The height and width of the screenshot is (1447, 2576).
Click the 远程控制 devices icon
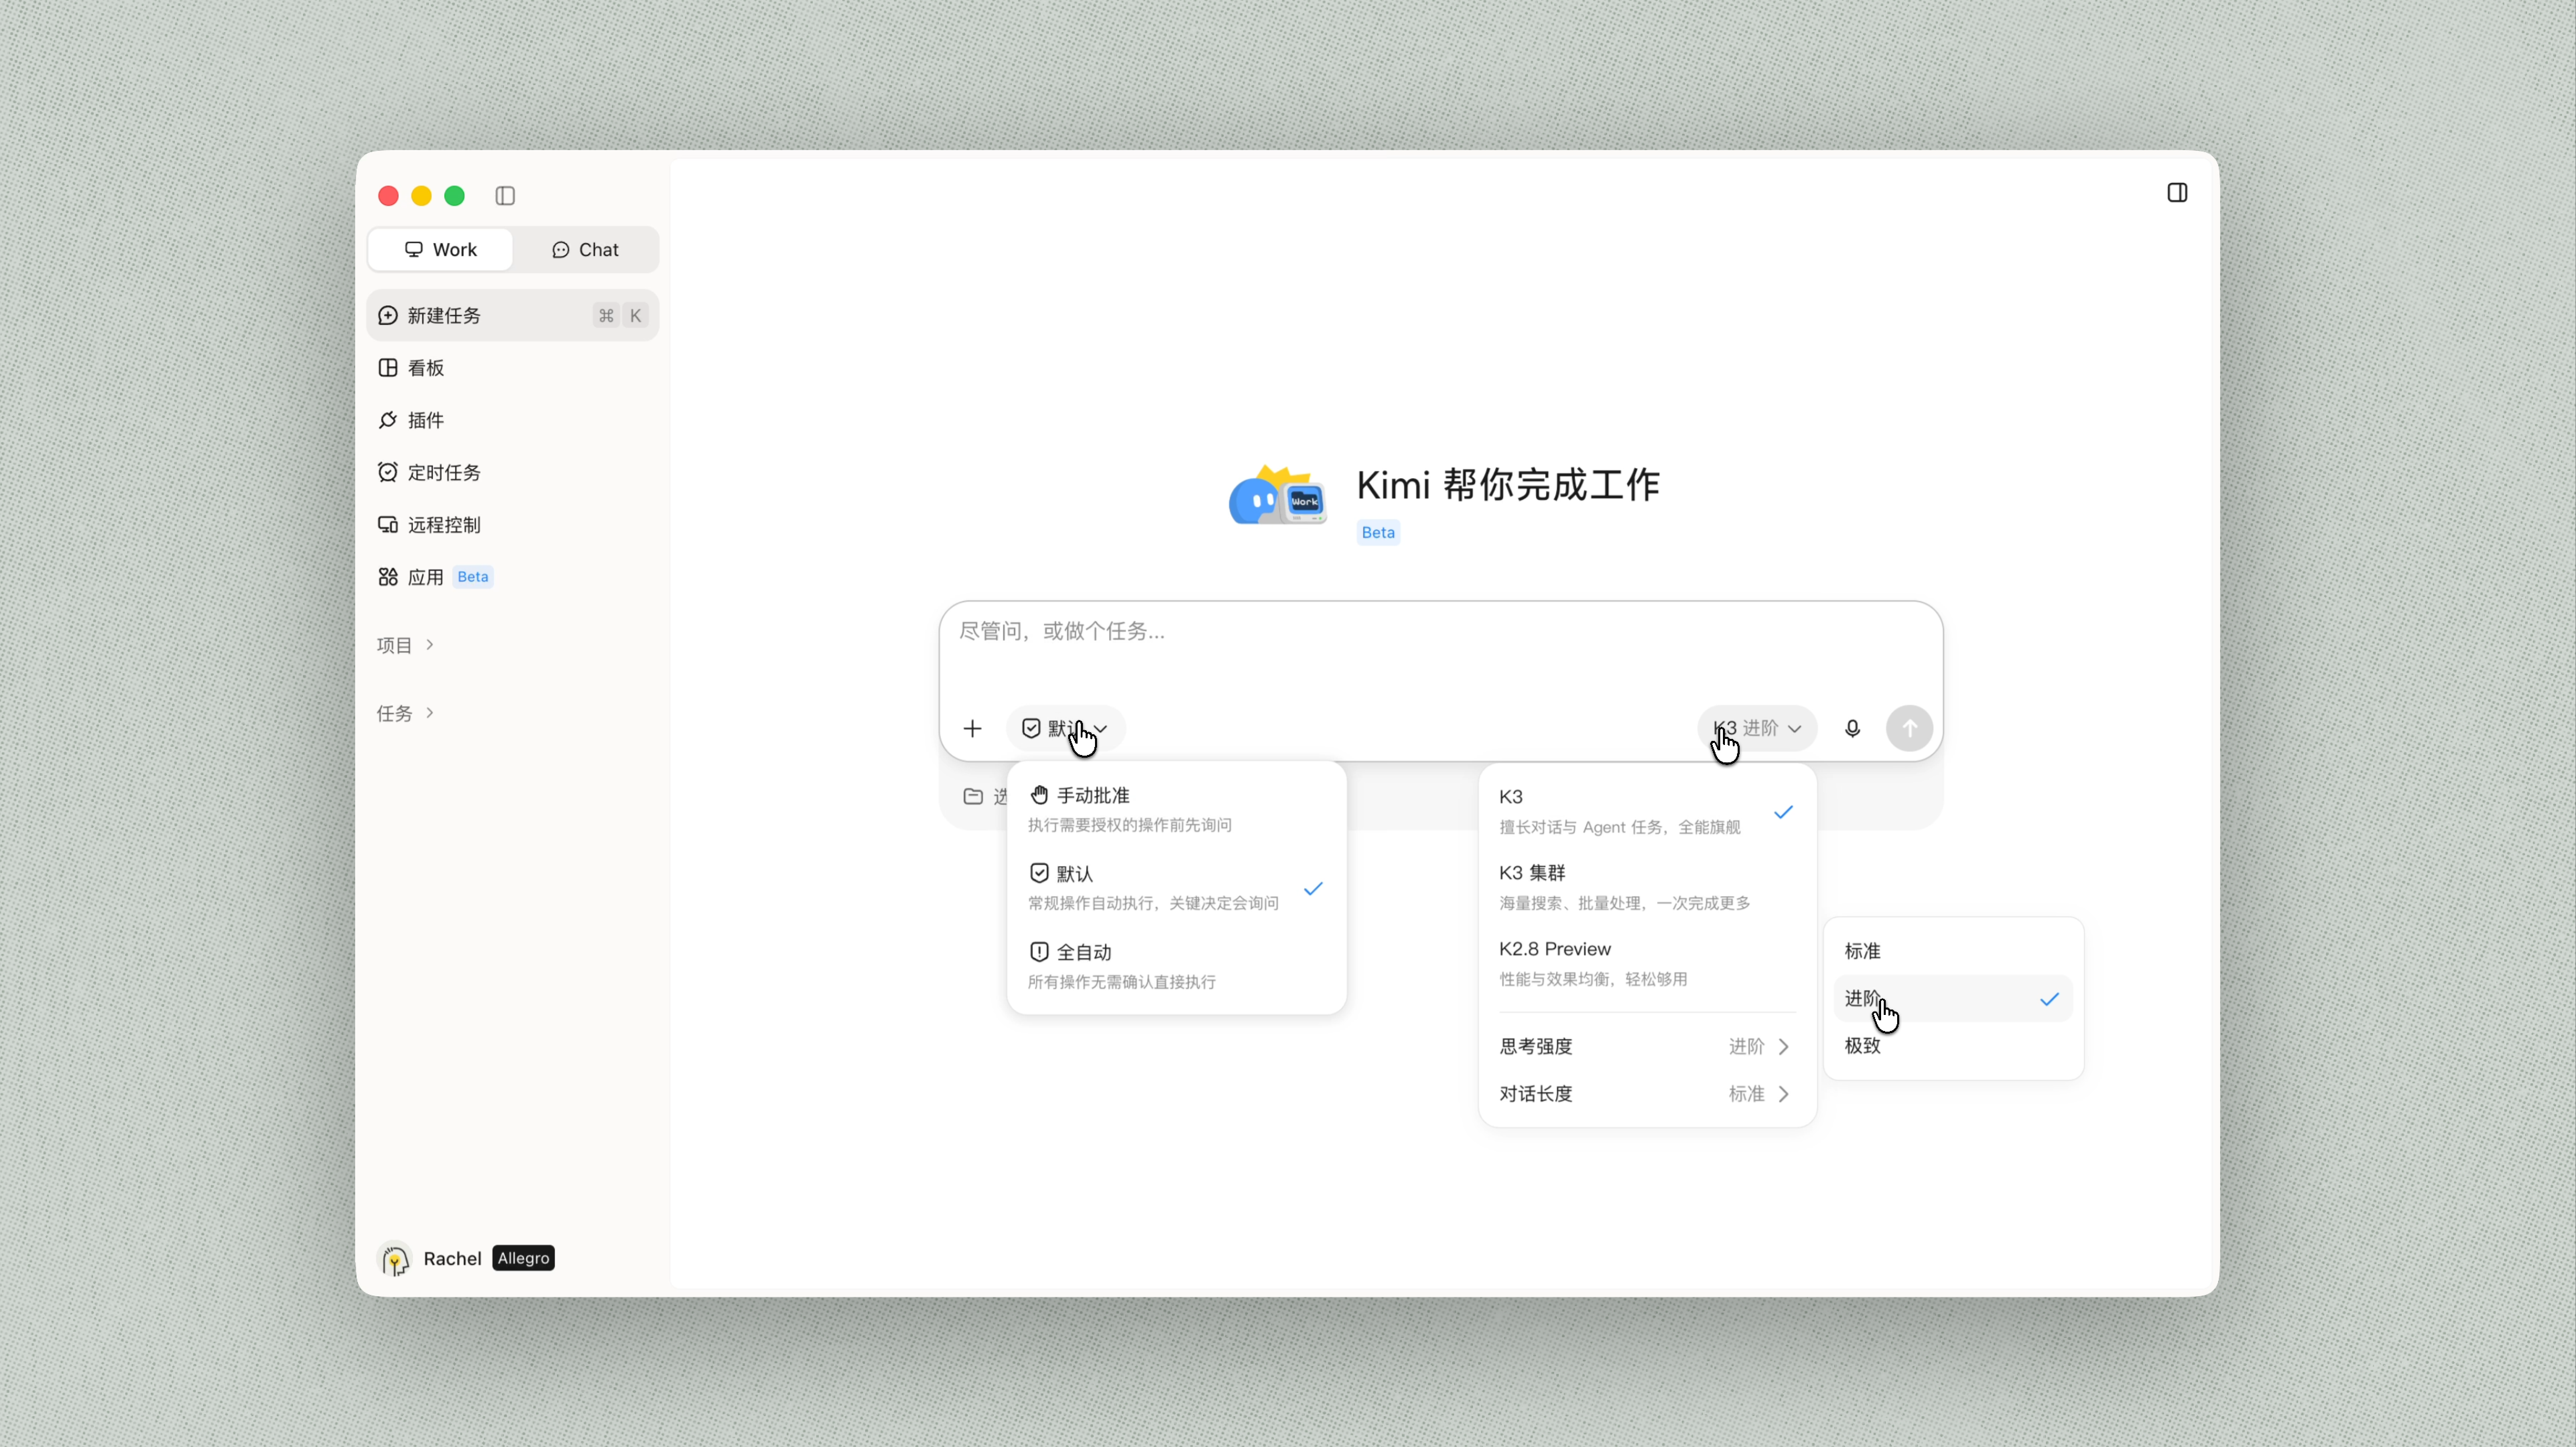388,525
